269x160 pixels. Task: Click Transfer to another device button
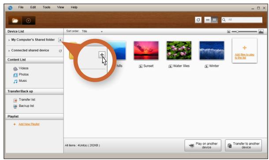pos(243,145)
